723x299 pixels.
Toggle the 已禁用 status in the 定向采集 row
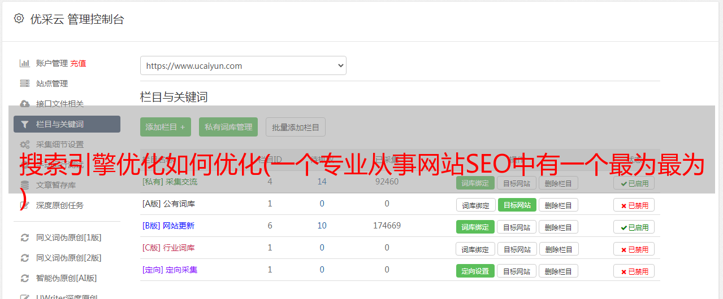click(x=634, y=271)
